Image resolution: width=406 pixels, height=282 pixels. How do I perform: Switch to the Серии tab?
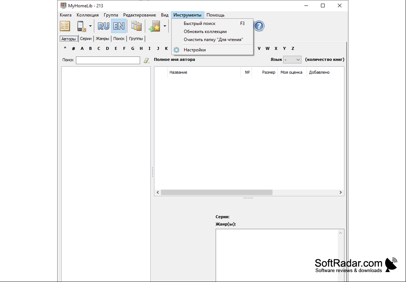click(x=86, y=39)
